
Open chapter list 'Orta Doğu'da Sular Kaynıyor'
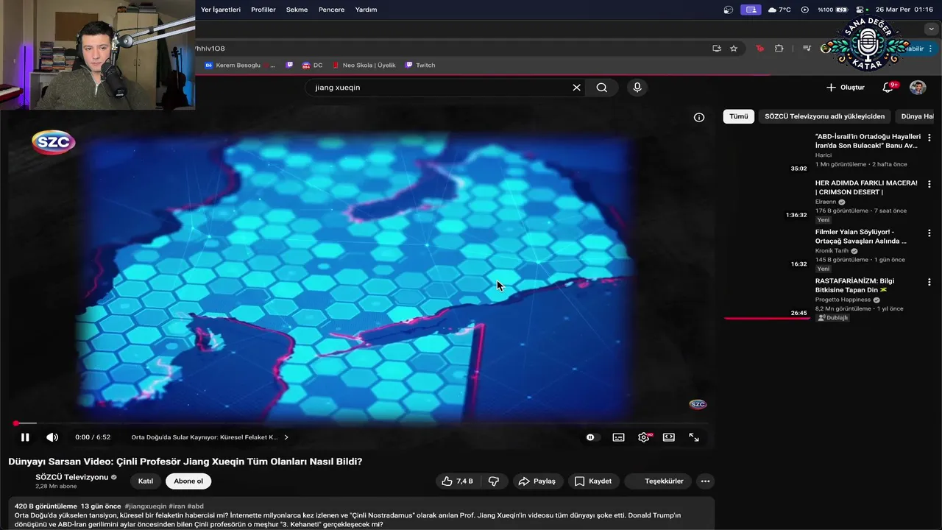coord(210,437)
